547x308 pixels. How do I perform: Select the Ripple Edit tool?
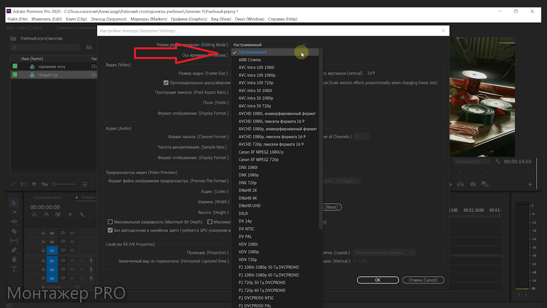click(14, 222)
